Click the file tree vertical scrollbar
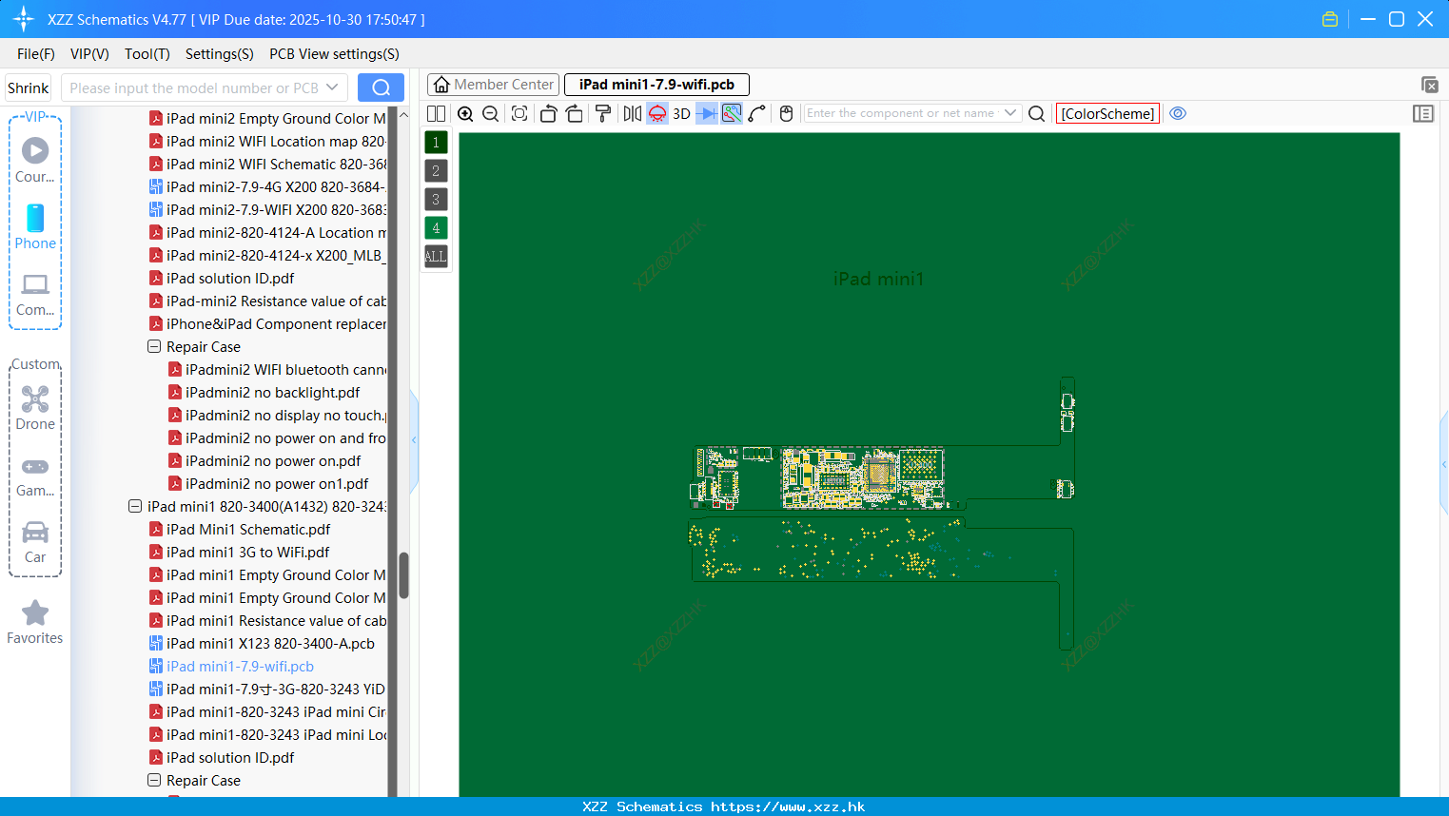The height and width of the screenshot is (816, 1449). click(x=403, y=575)
